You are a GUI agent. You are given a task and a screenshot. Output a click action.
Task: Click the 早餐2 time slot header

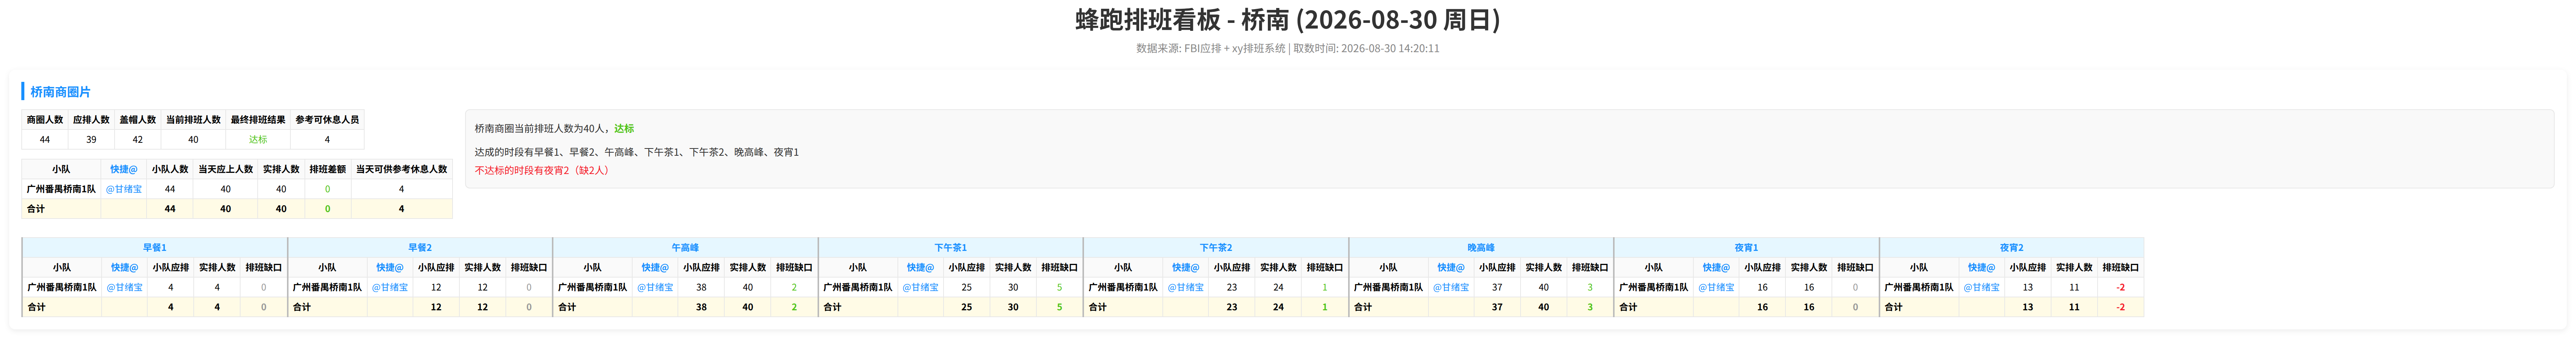(x=420, y=247)
